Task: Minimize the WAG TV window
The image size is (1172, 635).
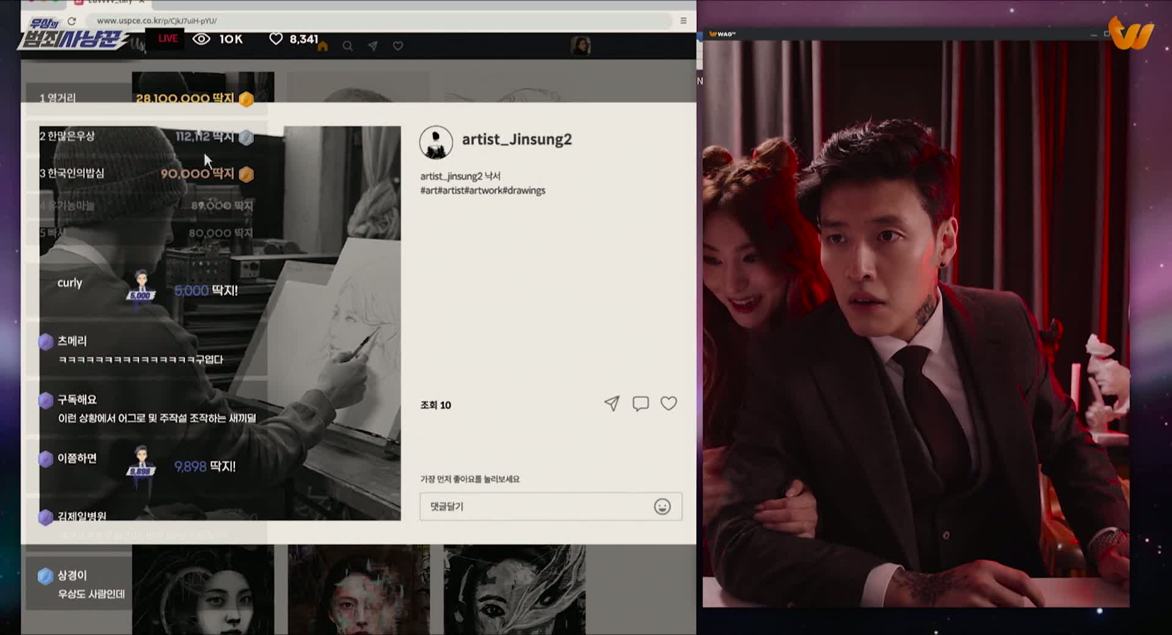Action: [x=1093, y=34]
